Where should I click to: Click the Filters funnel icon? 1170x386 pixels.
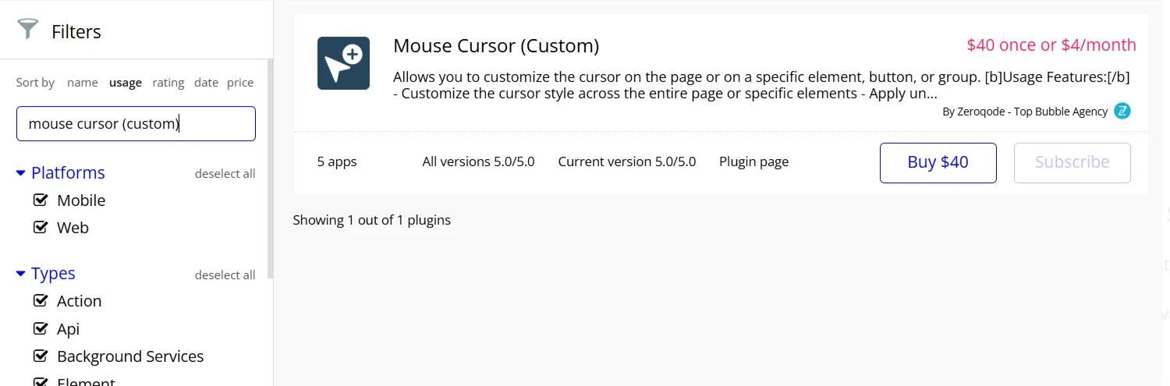(x=27, y=30)
